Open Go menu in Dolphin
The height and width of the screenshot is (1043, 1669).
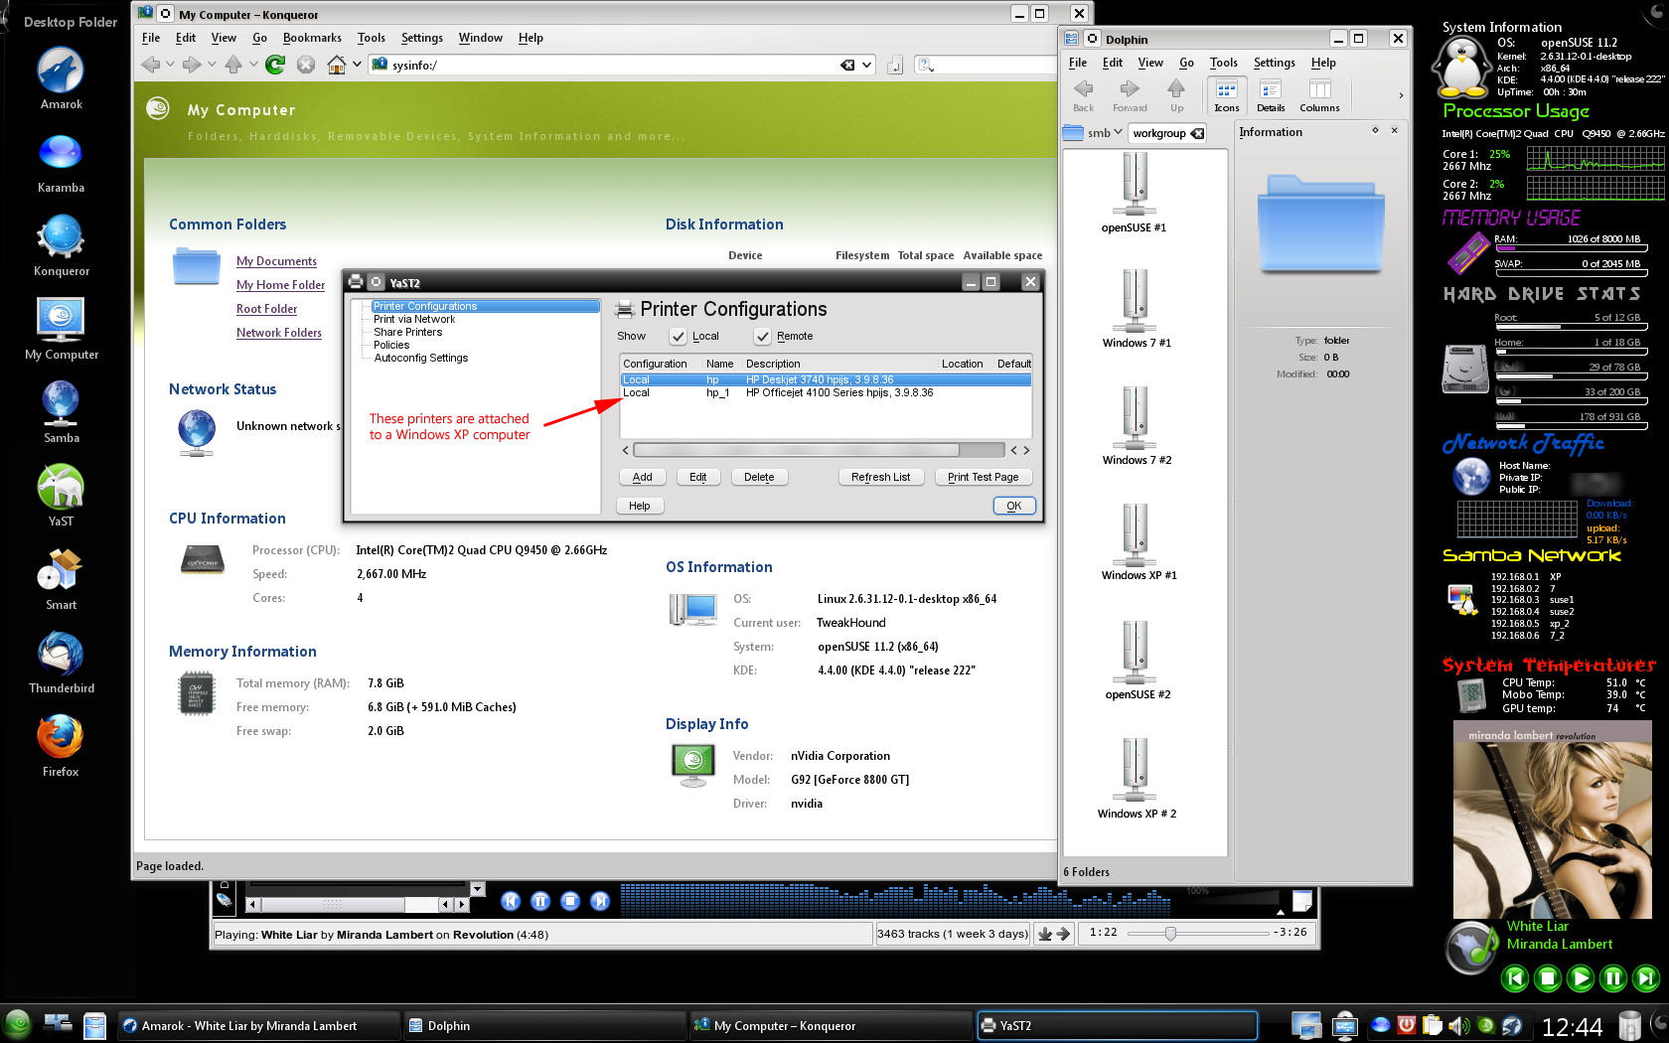click(x=1186, y=63)
